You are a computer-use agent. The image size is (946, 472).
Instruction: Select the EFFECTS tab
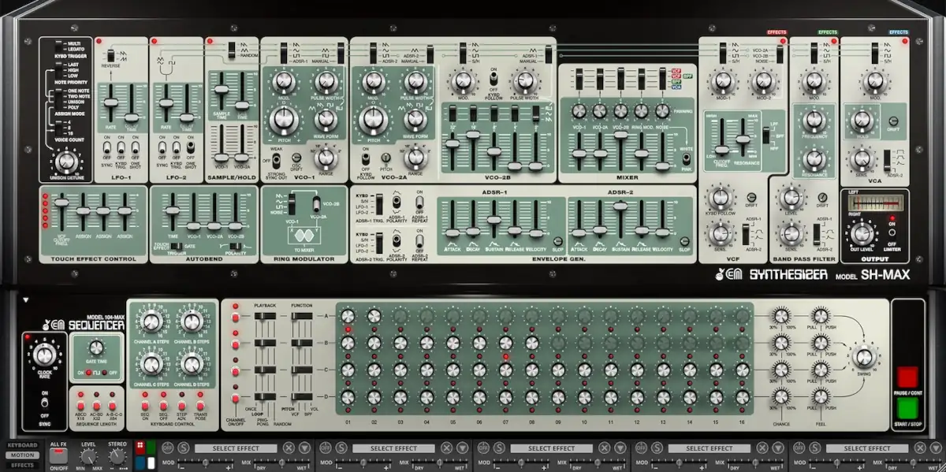[21, 464]
